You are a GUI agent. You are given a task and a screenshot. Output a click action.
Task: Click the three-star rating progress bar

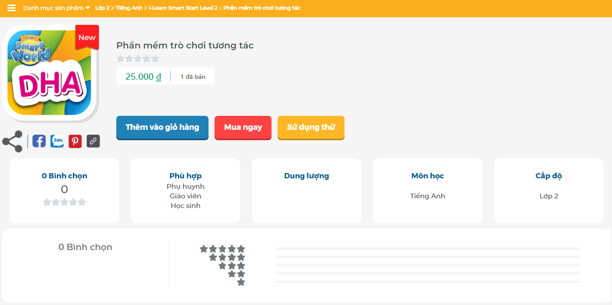[428, 265]
